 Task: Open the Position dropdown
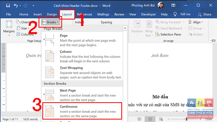click(137, 28)
